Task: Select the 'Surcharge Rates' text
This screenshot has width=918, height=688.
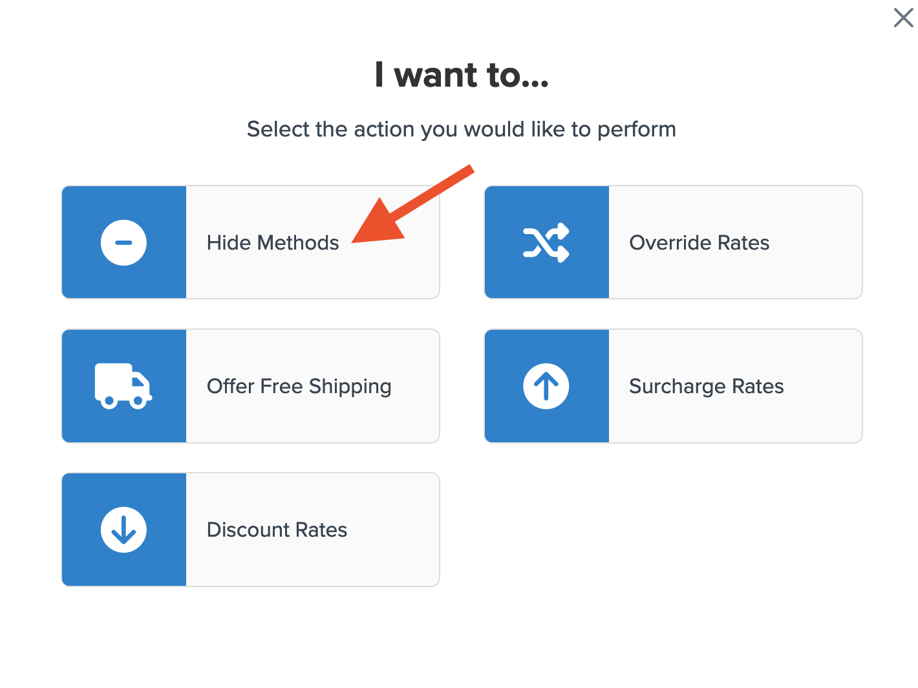Action: pos(706,387)
